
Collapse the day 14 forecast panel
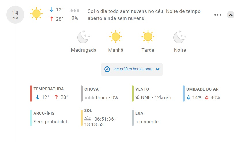[x=230, y=15]
